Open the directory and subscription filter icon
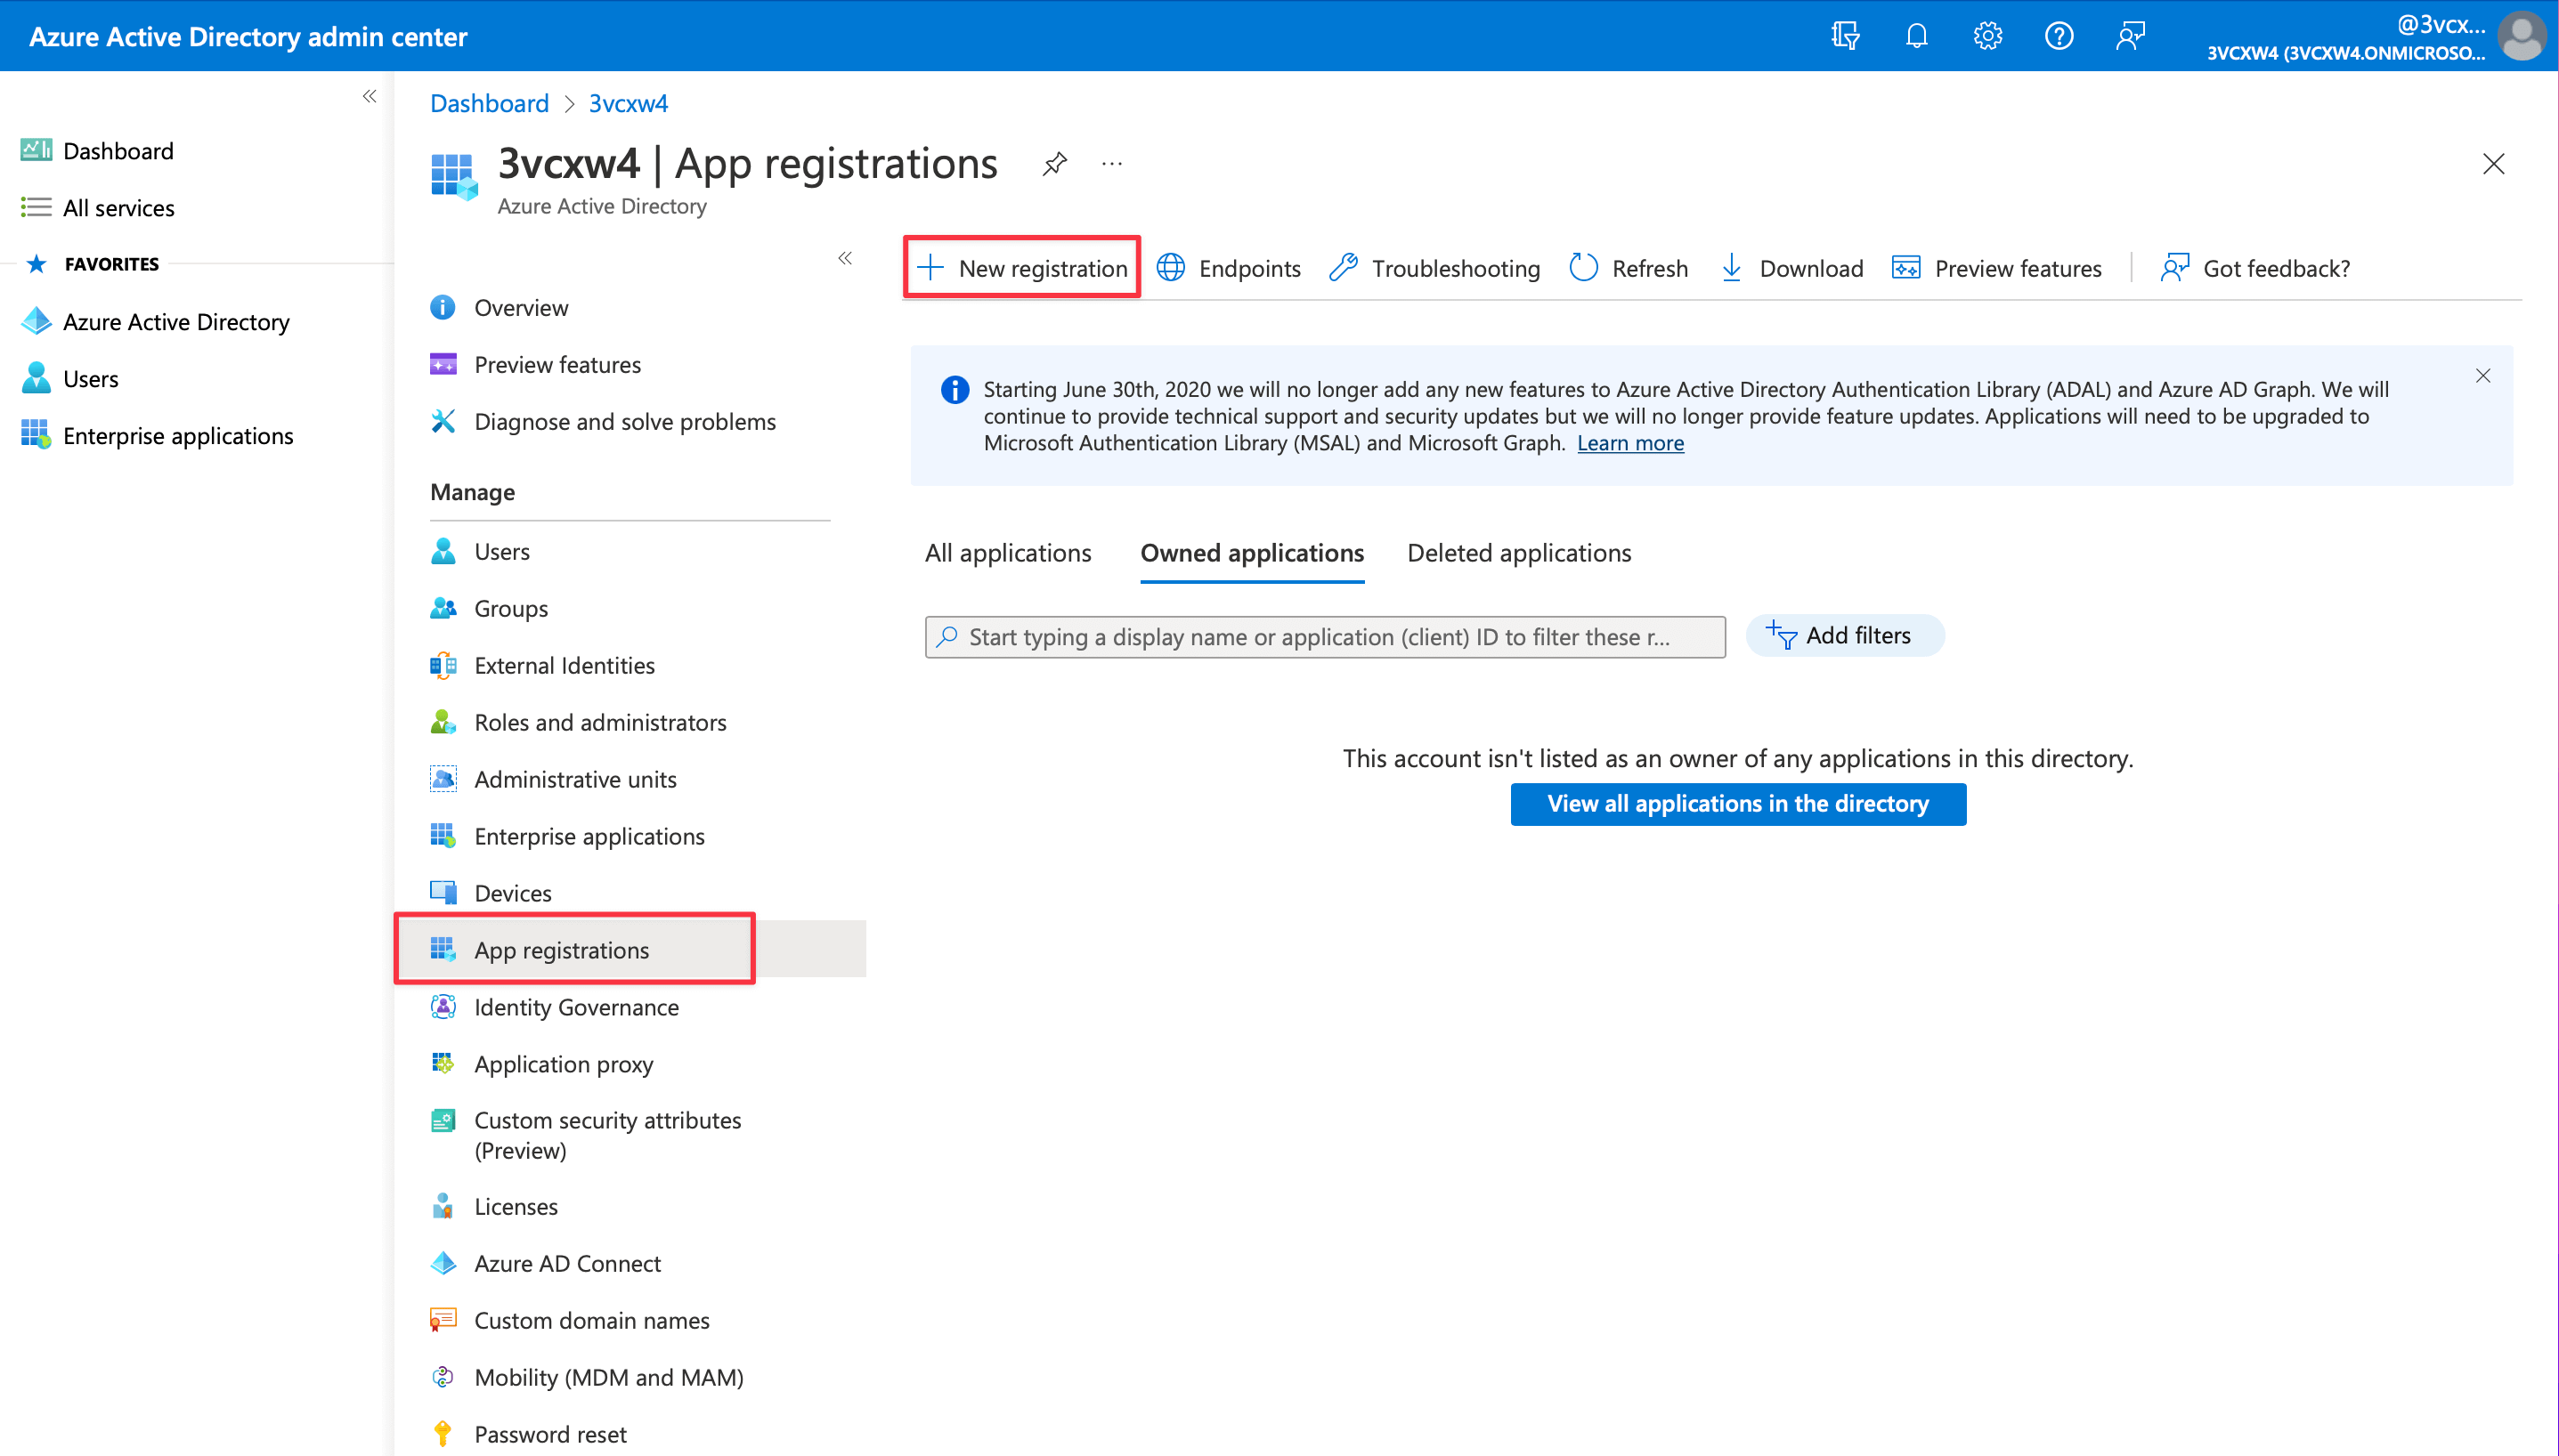 point(1845,36)
